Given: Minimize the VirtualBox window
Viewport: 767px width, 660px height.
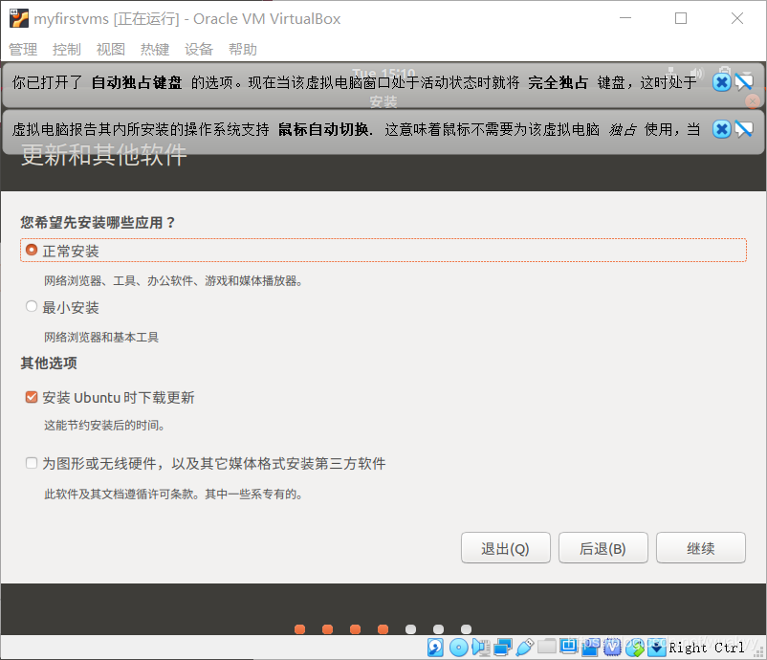Looking at the screenshot, I should pyautogui.click(x=625, y=18).
